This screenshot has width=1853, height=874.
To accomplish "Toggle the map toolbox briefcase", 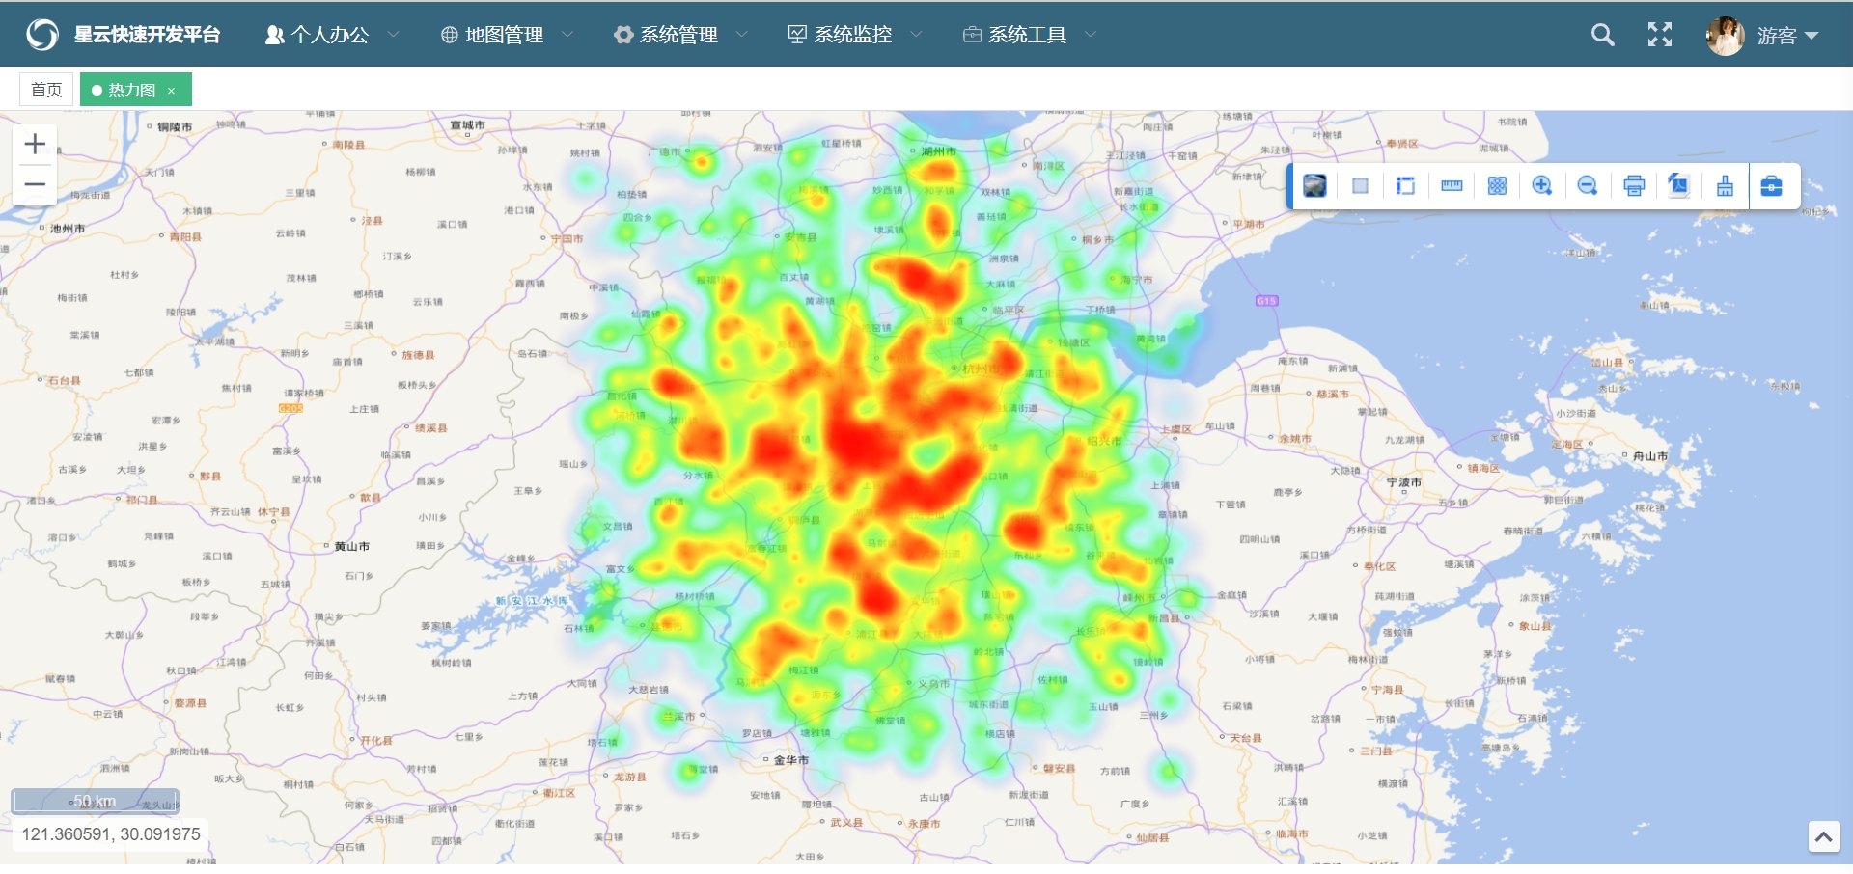I will point(1772,186).
